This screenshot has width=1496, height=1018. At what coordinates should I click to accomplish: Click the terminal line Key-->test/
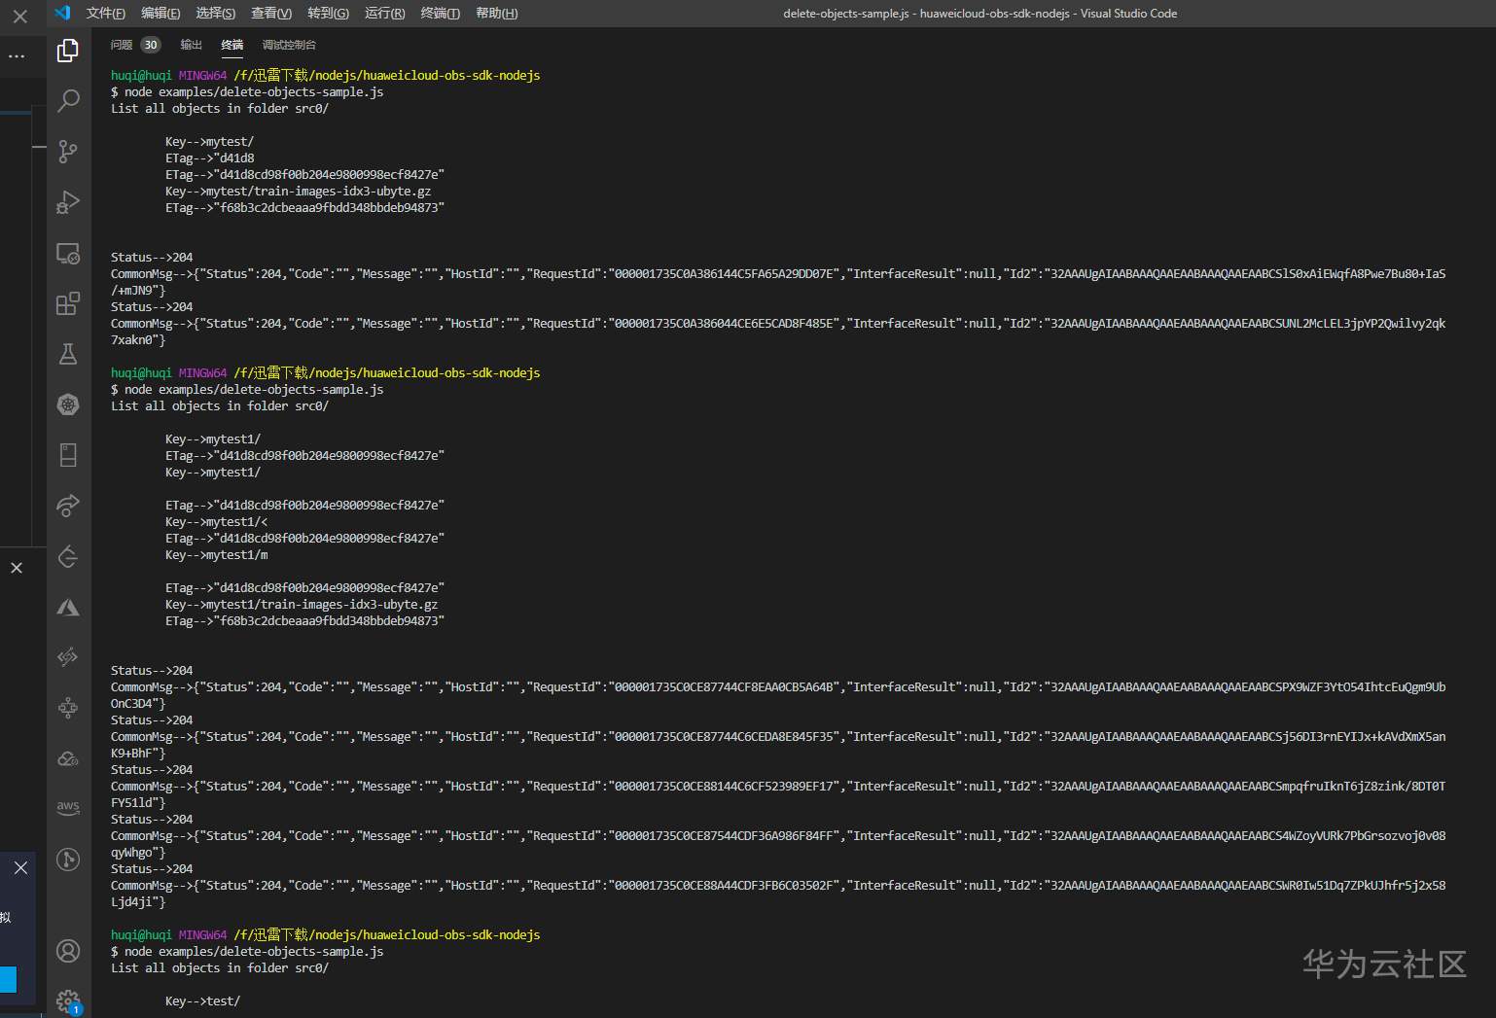(202, 1001)
